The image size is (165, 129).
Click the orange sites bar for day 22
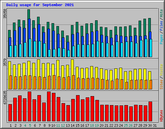point(112,85)
